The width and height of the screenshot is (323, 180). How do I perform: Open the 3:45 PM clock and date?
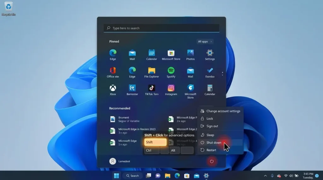tap(308, 176)
